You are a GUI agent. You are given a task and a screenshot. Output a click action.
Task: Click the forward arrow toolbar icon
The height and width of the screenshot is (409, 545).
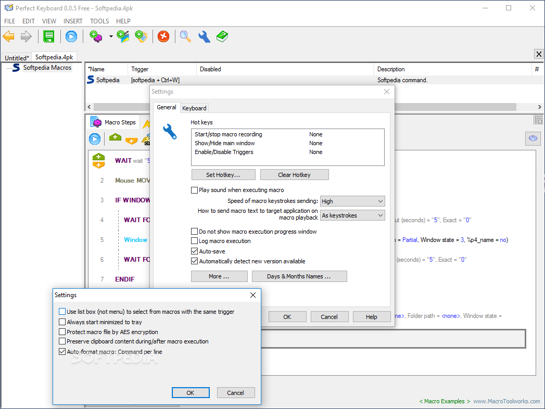point(26,36)
